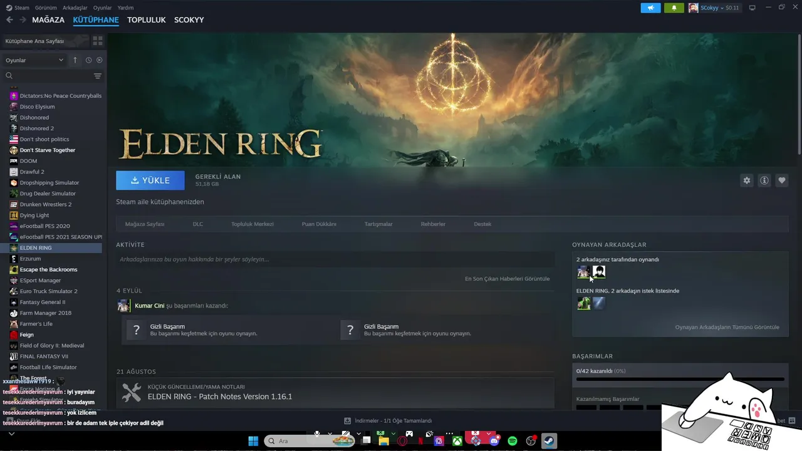Open SCokyy account dropdown

tap(714, 8)
